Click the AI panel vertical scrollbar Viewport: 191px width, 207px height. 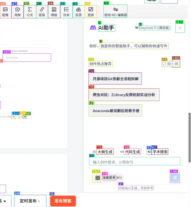[190, 137]
